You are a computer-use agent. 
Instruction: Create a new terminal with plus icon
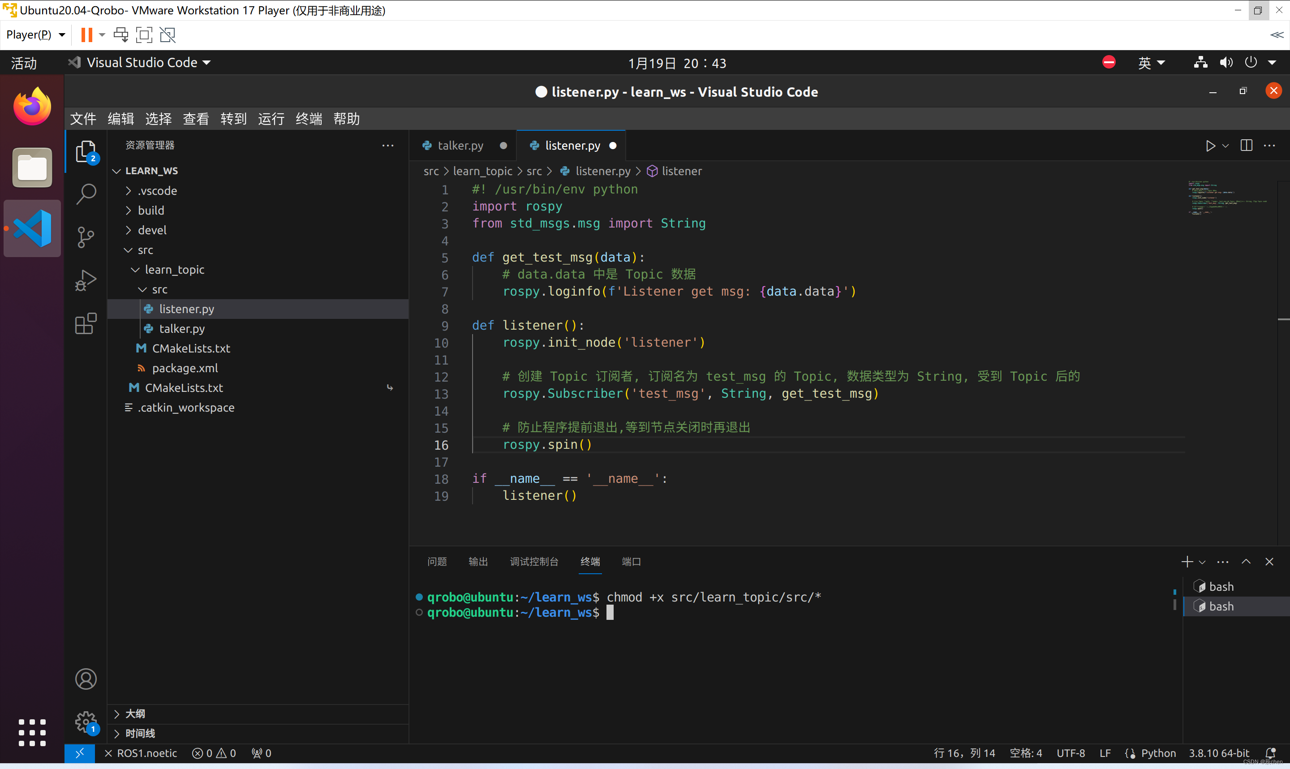[1187, 562]
